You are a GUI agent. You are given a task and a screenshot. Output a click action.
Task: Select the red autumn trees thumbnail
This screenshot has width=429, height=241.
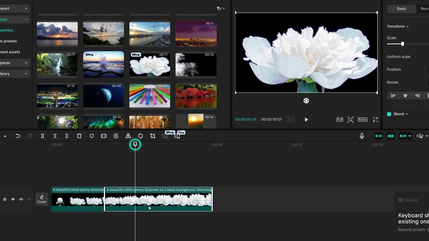[x=196, y=95]
